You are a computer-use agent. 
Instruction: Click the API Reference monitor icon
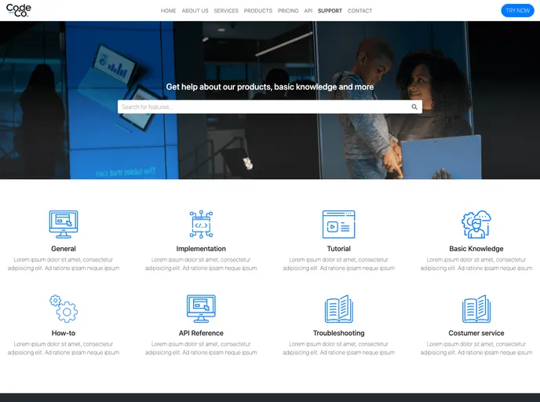201,309
